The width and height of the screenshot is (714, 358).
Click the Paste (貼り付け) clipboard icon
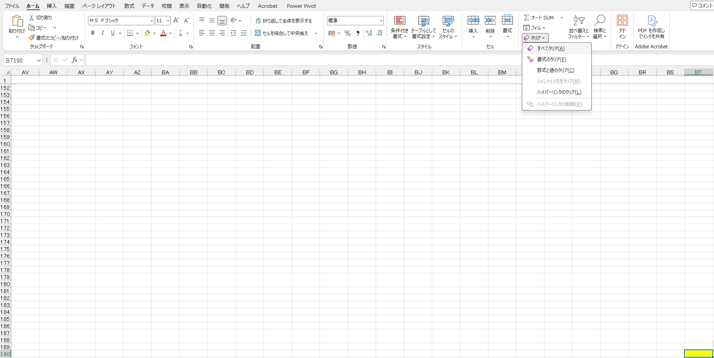pyautogui.click(x=17, y=21)
